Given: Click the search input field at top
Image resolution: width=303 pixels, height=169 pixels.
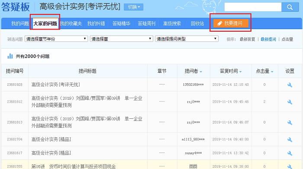Looking at the screenshot, I should [253, 7].
